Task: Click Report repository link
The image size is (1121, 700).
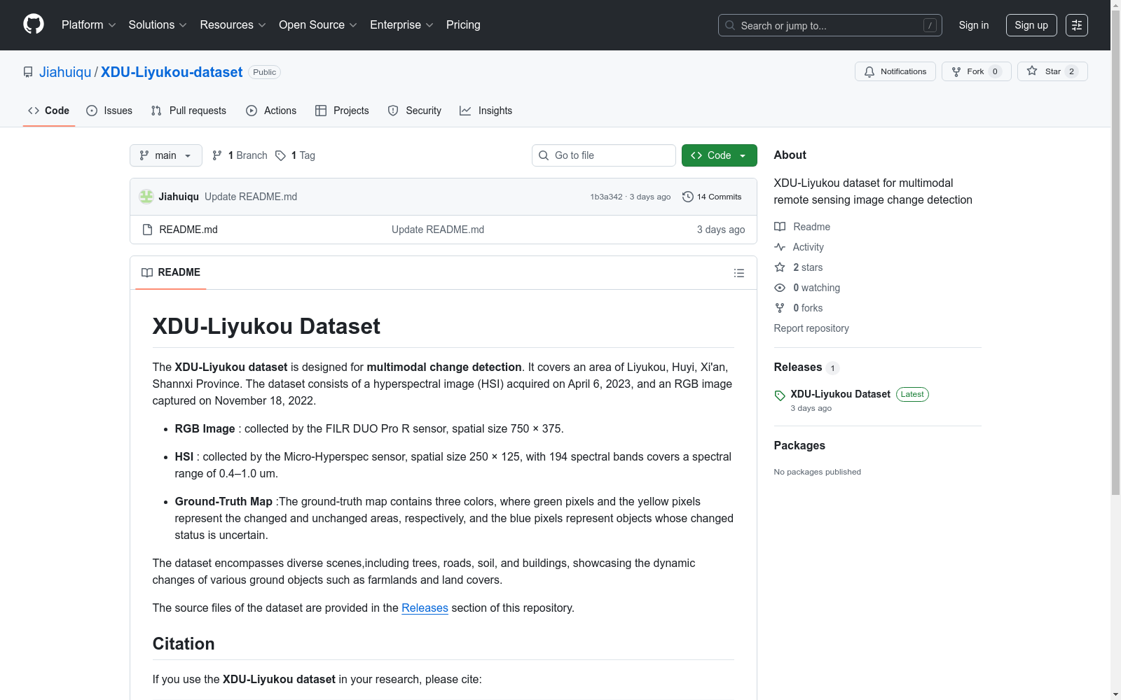Action: click(x=811, y=328)
